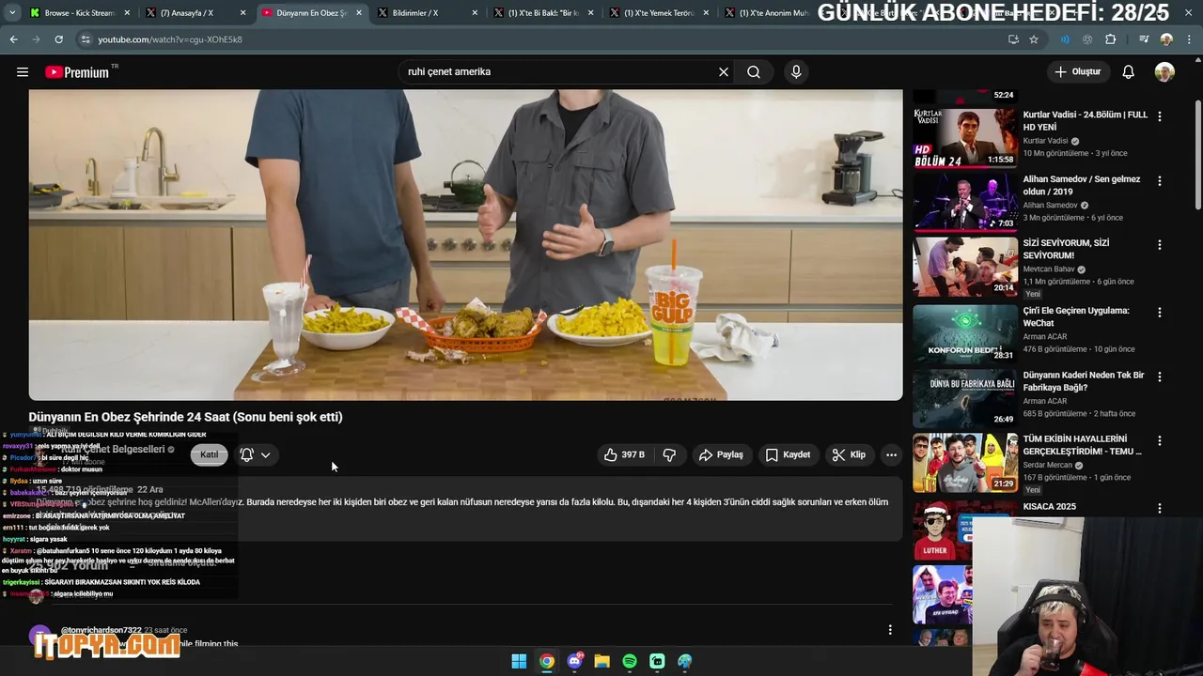This screenshot has width=1203, height=676.
Task: Open the tab search dropdown arrow
Action: click(12, 13)
